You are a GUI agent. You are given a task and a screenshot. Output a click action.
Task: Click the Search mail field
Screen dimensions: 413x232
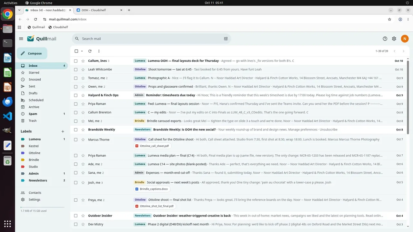pyautogui.click(x=151, y=39)
